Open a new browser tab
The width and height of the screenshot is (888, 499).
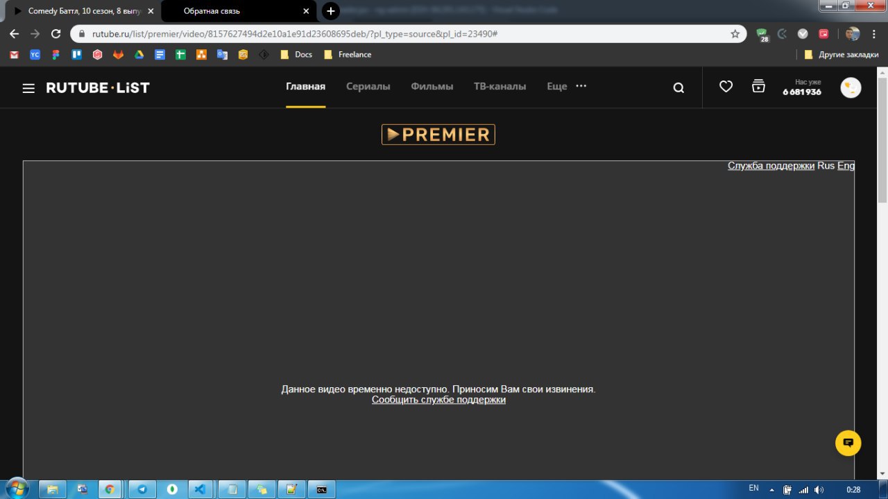tap(331, 11)
